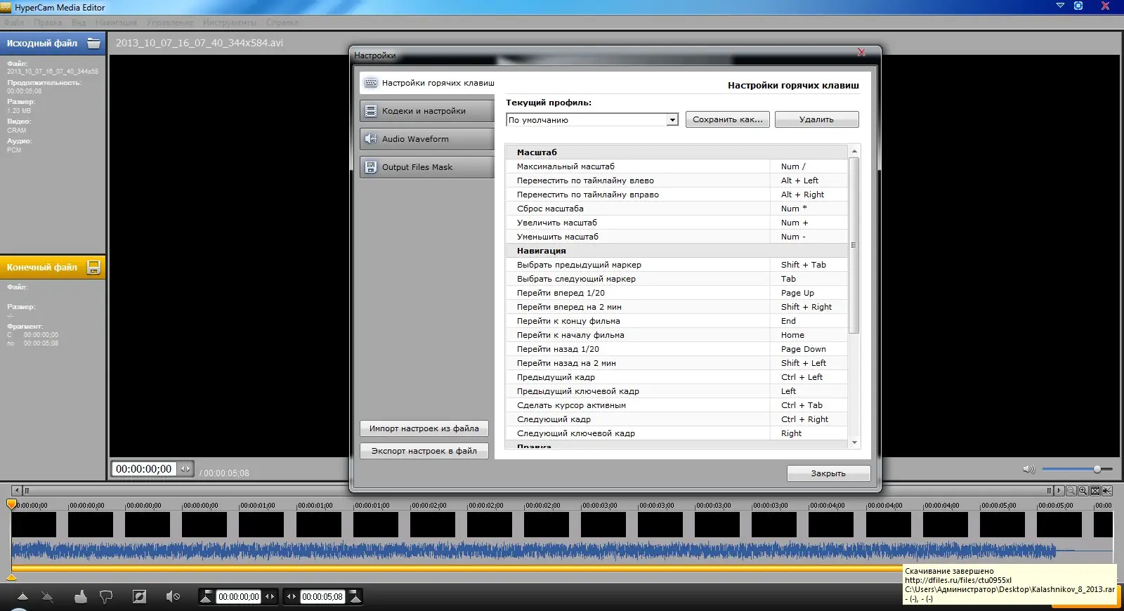Click the fit timeline film-frame icon
The width and height of the screenshot is (1124, 611).
(1095, 491)
